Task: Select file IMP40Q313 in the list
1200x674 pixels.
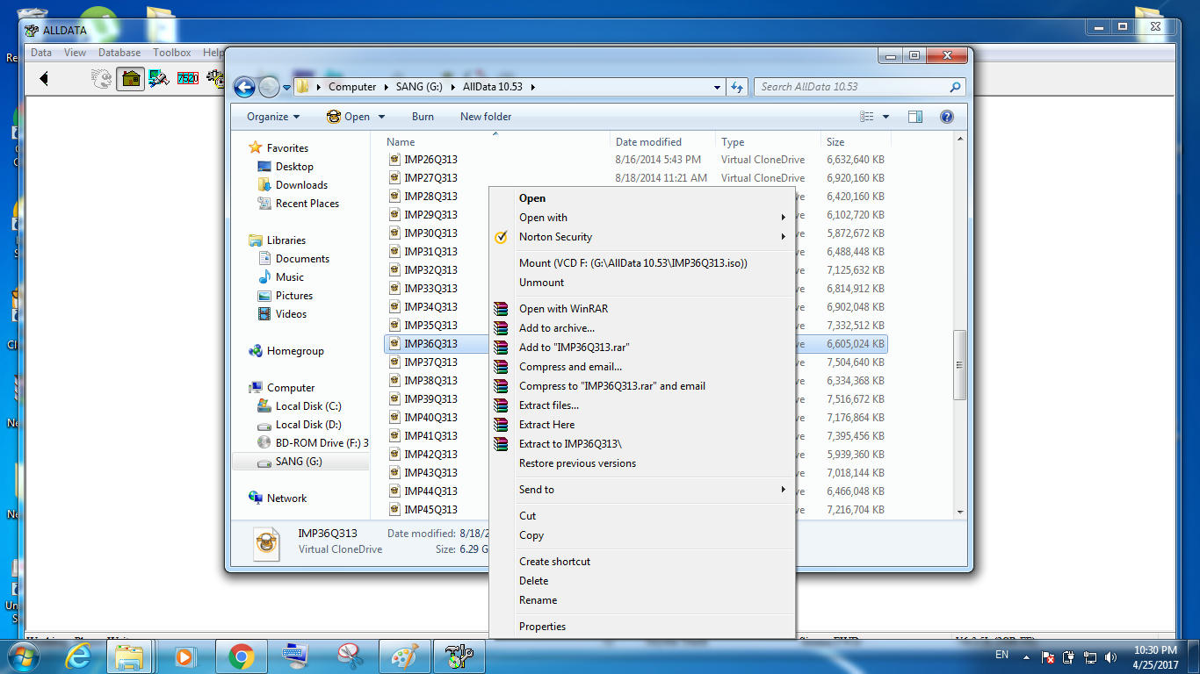Action: tap(430, 418)
